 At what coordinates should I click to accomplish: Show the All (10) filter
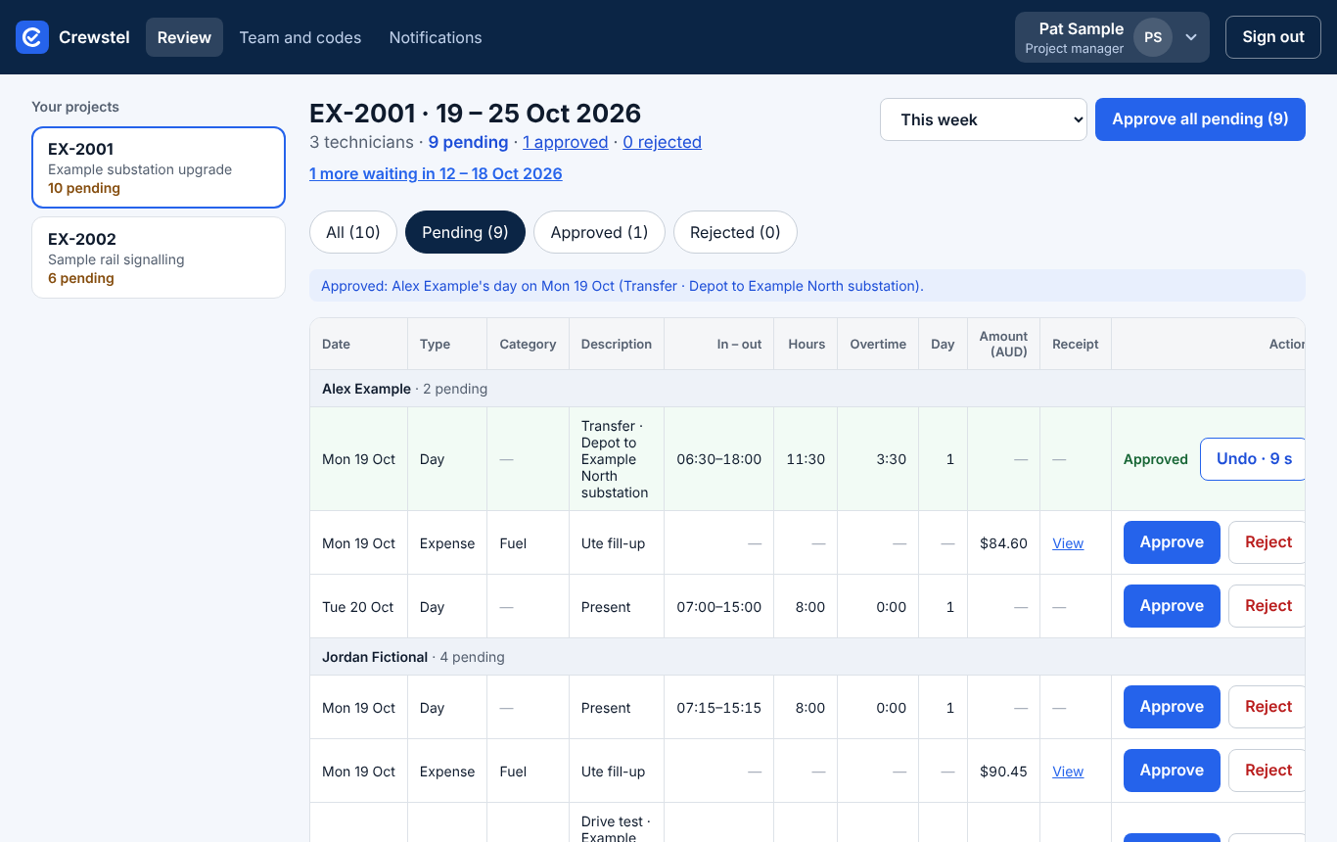352,232
